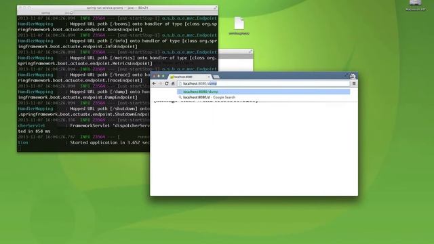Click the "[/metrics]" URL path in the terminal

pyautogui.click(x=122, y=58)
